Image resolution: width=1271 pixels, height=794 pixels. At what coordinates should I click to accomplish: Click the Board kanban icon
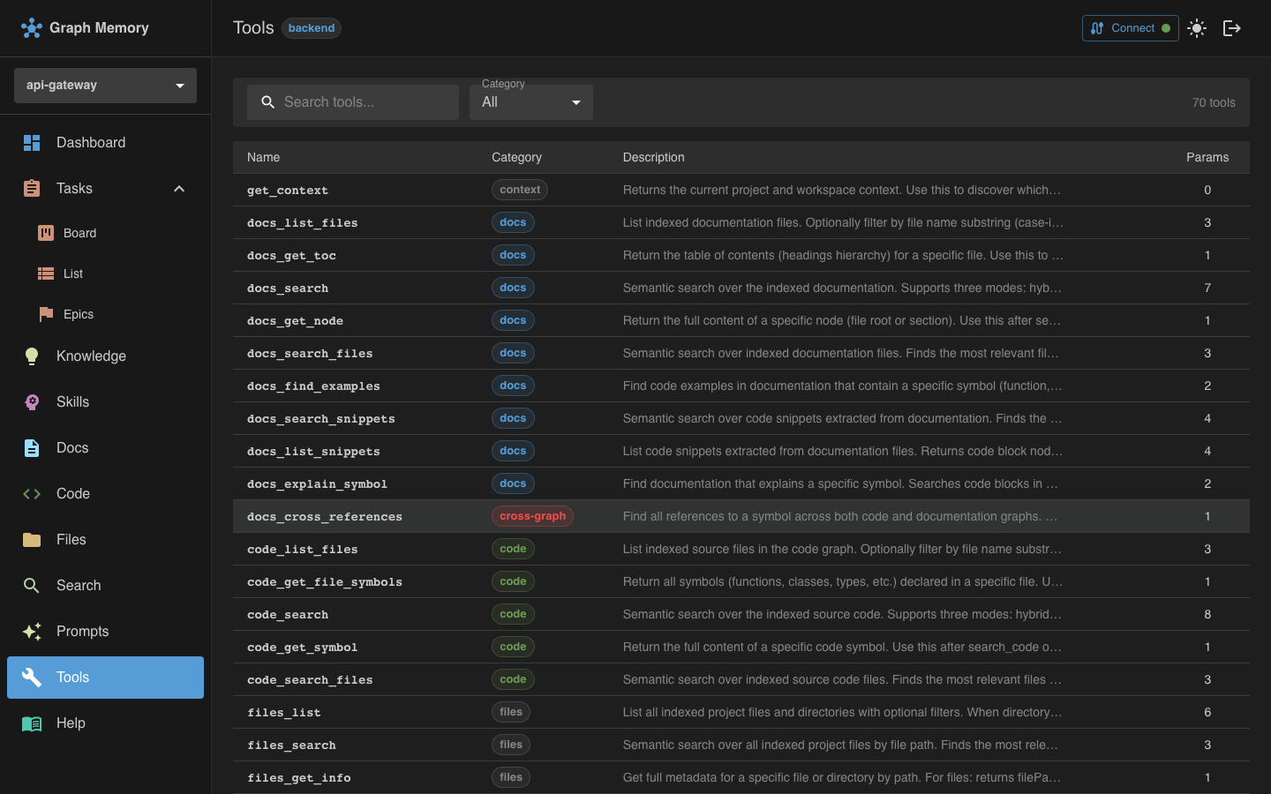[x=46, y=233]
